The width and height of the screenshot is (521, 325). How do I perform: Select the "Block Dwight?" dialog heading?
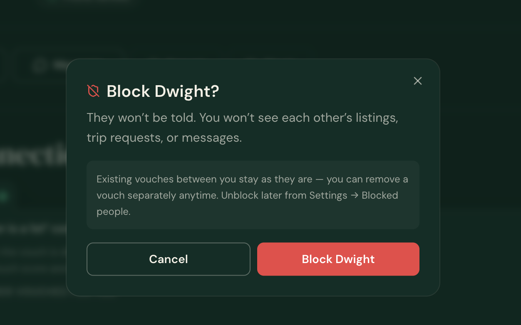pos(163,91)
